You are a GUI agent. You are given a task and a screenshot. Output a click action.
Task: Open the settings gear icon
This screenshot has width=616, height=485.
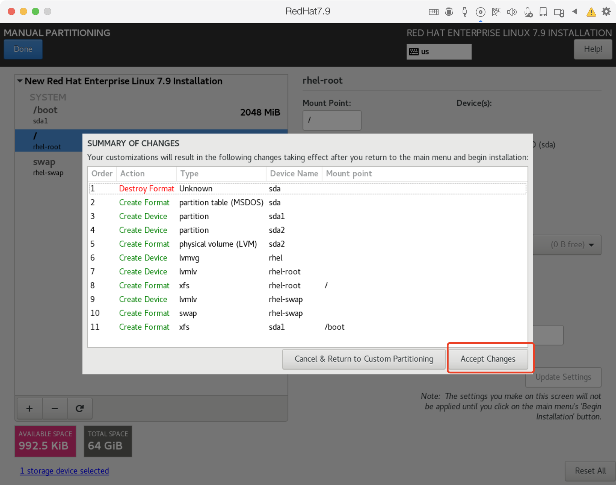pyautogui.click(x=606, y=11)
